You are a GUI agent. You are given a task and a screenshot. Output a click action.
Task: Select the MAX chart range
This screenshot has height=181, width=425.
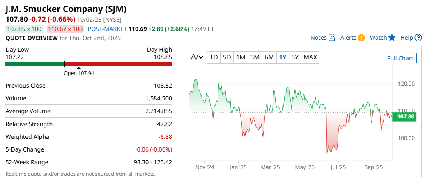click(310, 57)
